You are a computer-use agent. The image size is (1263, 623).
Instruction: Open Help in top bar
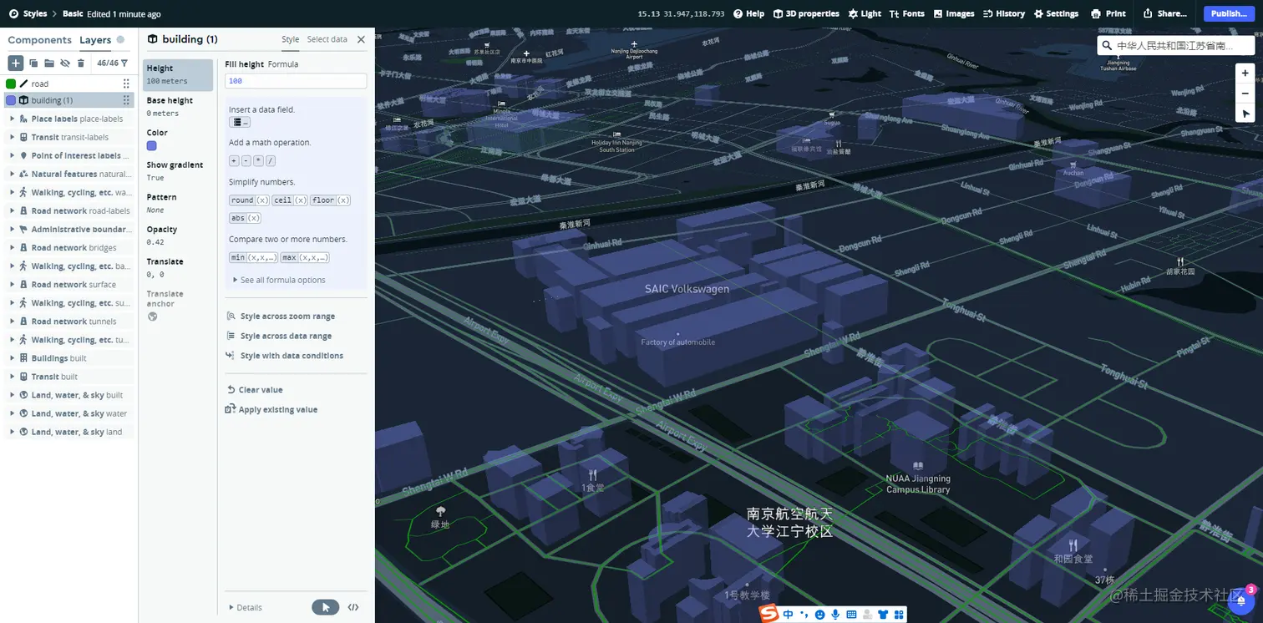748,13
